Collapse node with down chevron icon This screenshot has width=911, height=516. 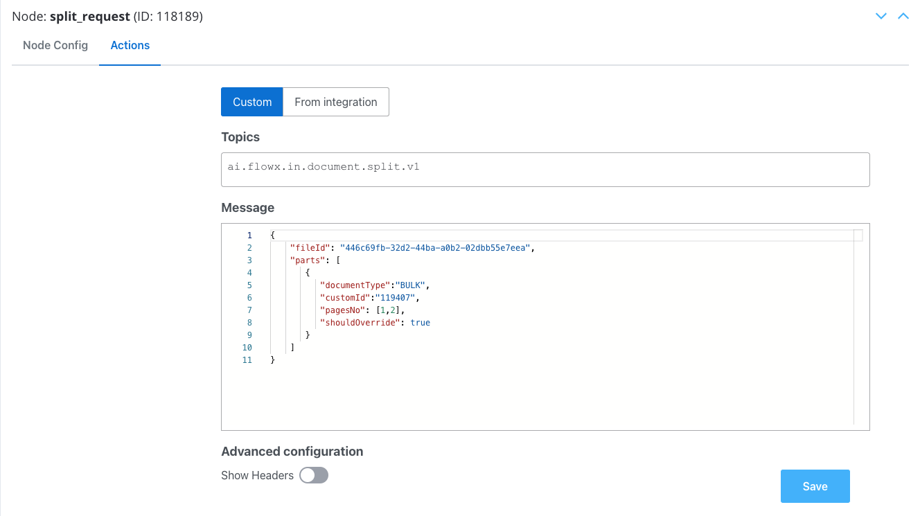881,16
